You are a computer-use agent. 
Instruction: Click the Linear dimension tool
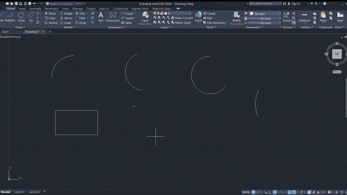click(x=127, y=14)
